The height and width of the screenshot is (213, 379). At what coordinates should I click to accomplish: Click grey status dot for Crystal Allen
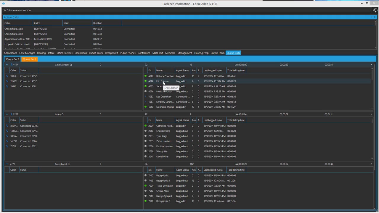[x=145, y=191]
